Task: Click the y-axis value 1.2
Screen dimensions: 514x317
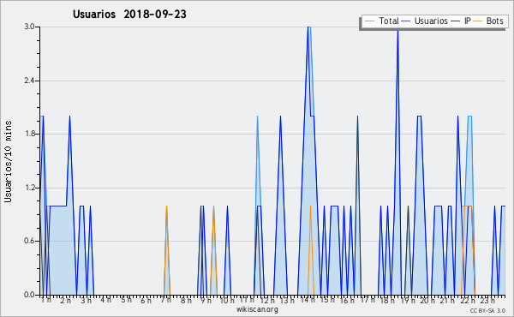Action: pyautogui.click(x=29, y=188)
